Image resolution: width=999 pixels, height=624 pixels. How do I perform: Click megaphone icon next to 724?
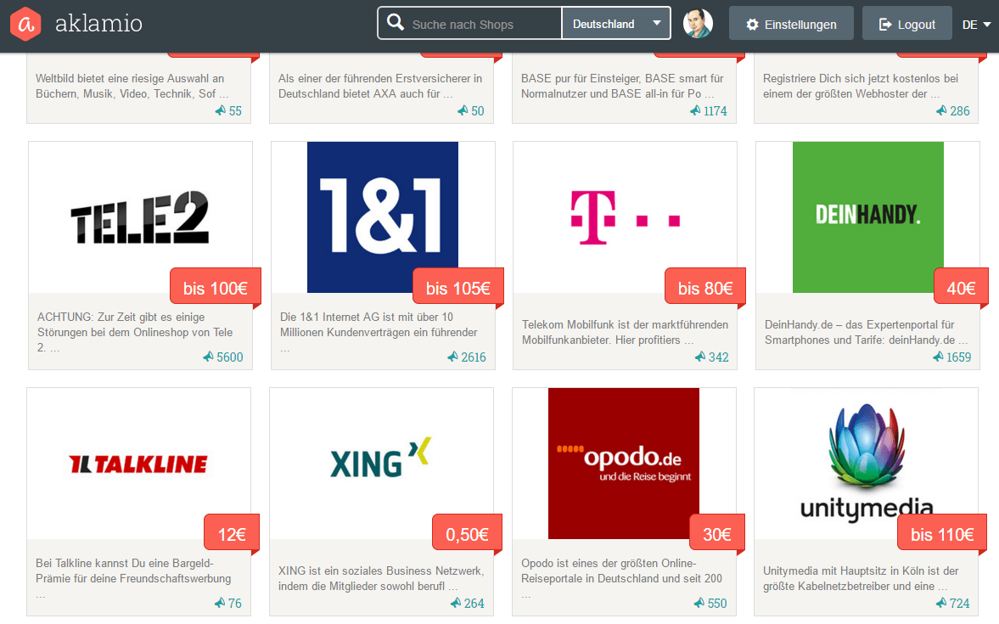coord(941,602)
